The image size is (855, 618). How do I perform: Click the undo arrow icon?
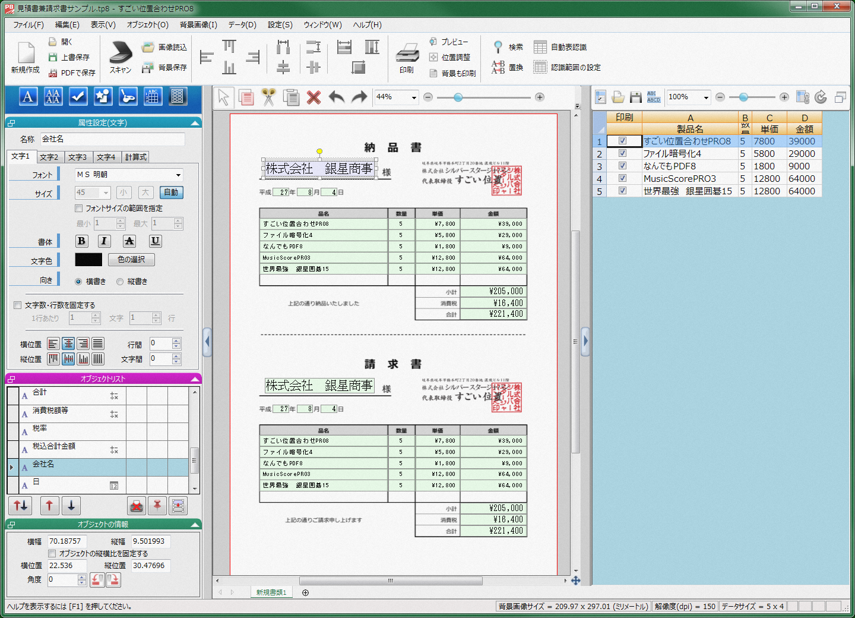(x=337, y=97)
